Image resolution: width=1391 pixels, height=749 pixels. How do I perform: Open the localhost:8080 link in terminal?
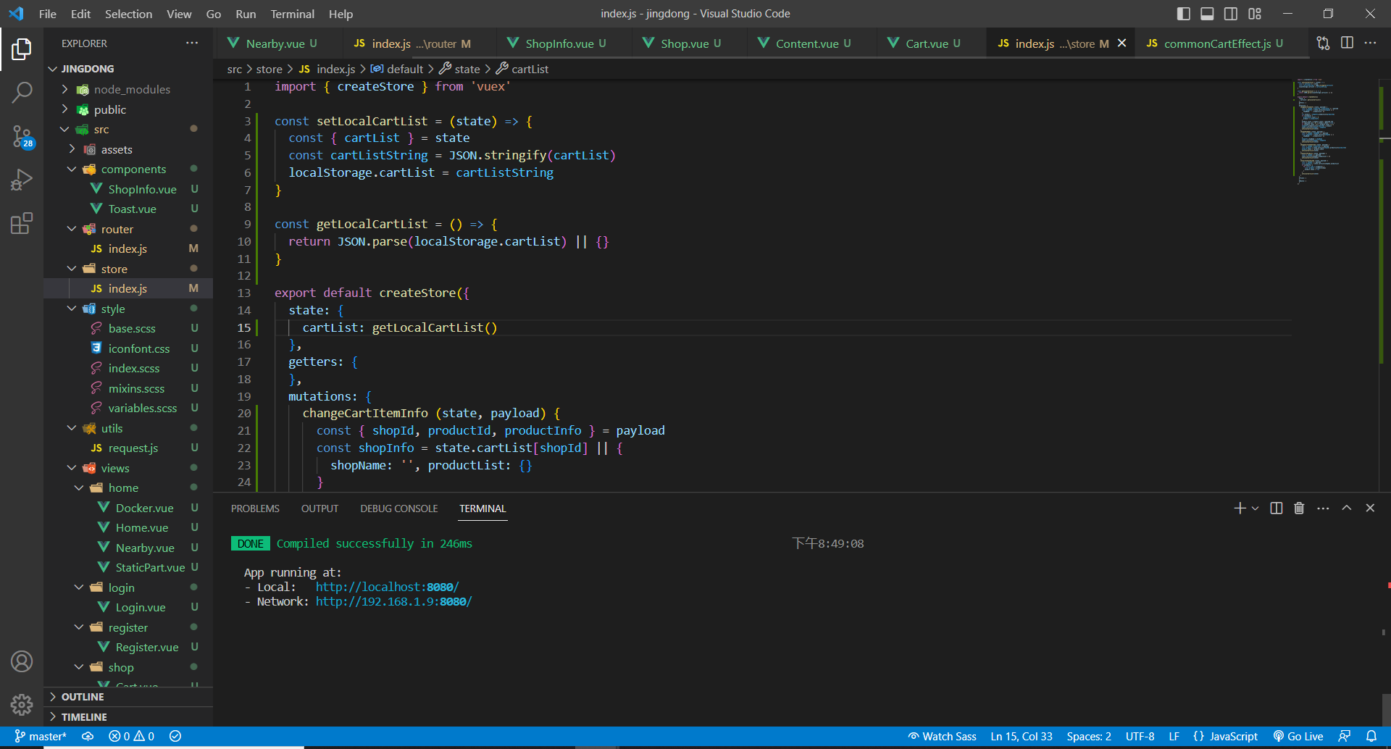pyautogui.click(x=387, y=587)
